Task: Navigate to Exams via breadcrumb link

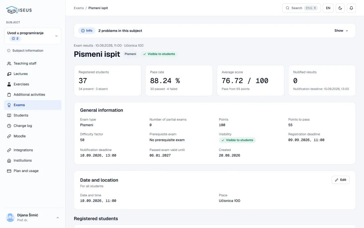Action: pos(79,8)
